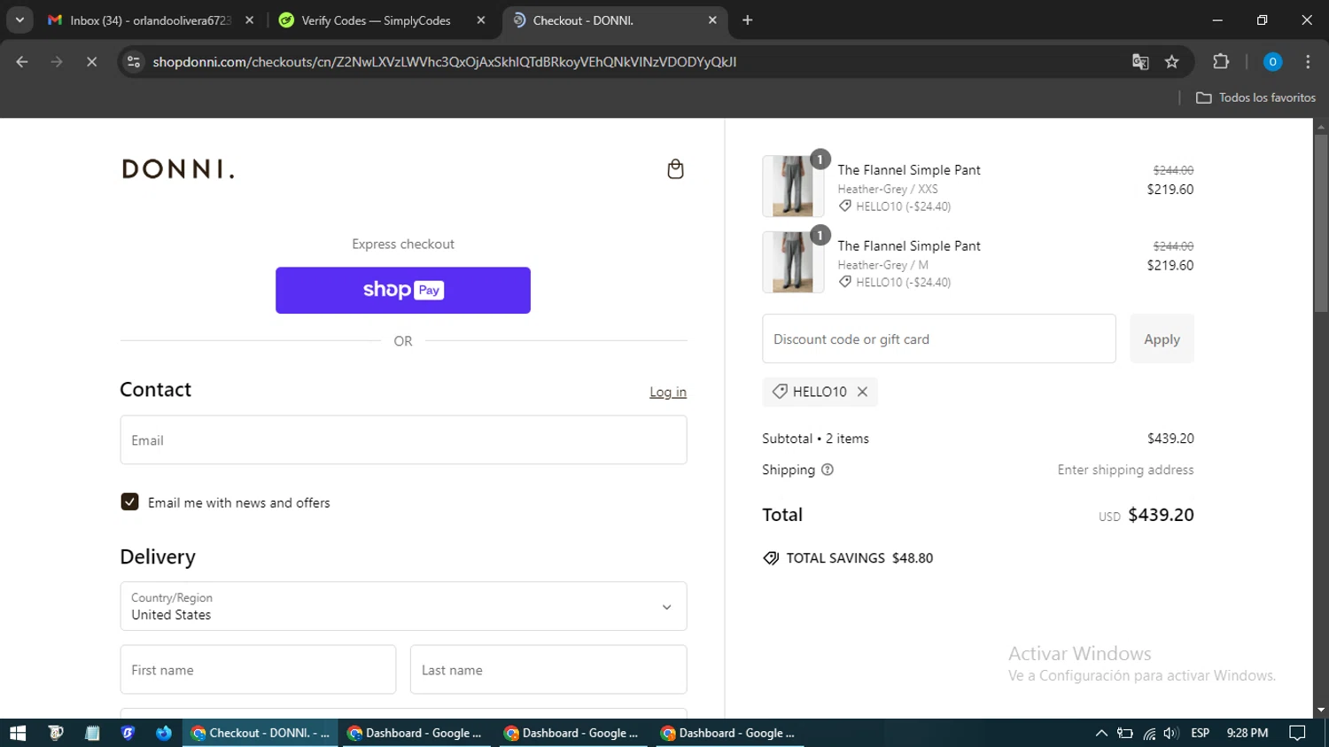The image size is (1329, 747).
Task: Click the Heather-Grey / XXS pant thumbnail
Action: click(793, 186)
